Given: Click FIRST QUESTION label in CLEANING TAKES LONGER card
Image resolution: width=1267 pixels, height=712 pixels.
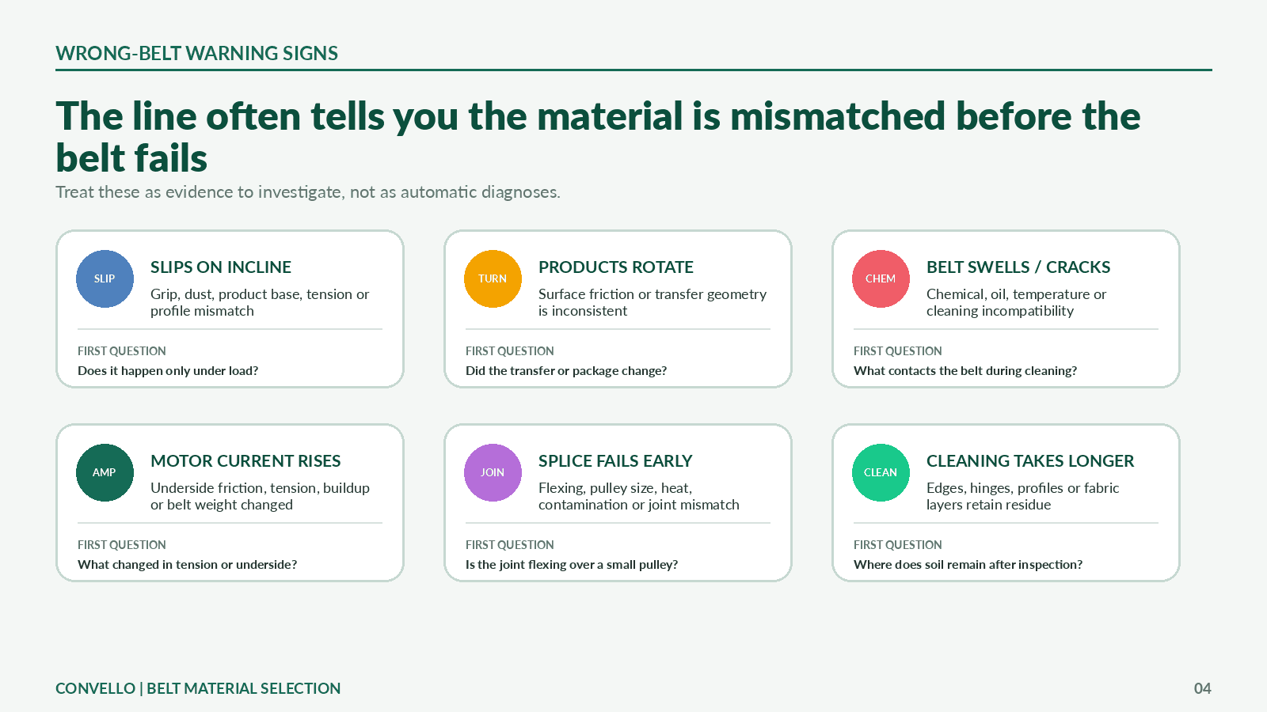Looking at the screenshot, I should tap(898, 545).
